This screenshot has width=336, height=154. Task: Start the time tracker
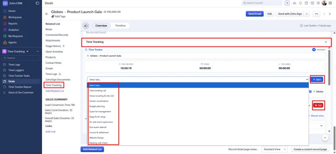(x=317, y=79)
